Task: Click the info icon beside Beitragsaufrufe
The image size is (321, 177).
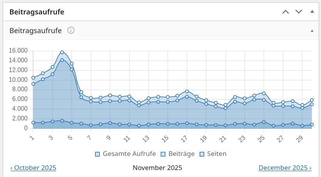Action: (x=71, y=30)
